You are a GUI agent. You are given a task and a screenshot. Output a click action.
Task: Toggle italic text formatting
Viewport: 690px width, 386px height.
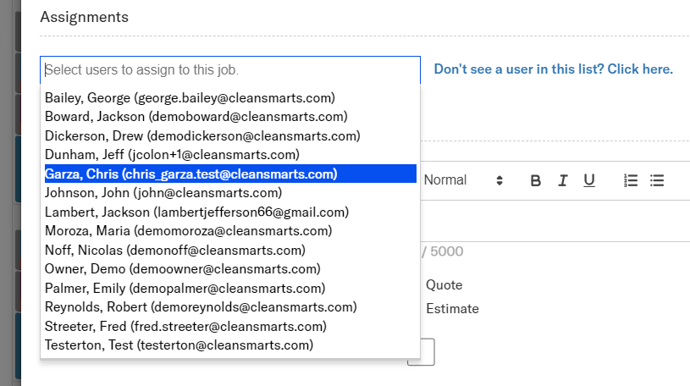[x=562, y=180]
